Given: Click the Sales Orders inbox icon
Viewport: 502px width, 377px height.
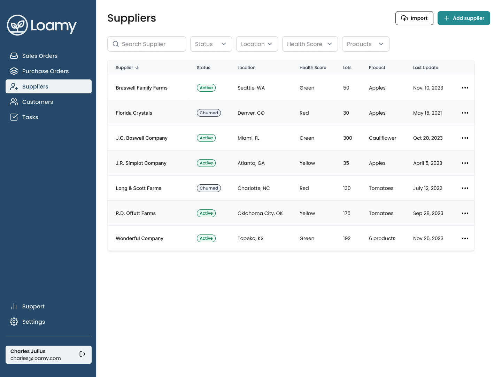Looking at the screenshot, I should [x=14, y=56].
